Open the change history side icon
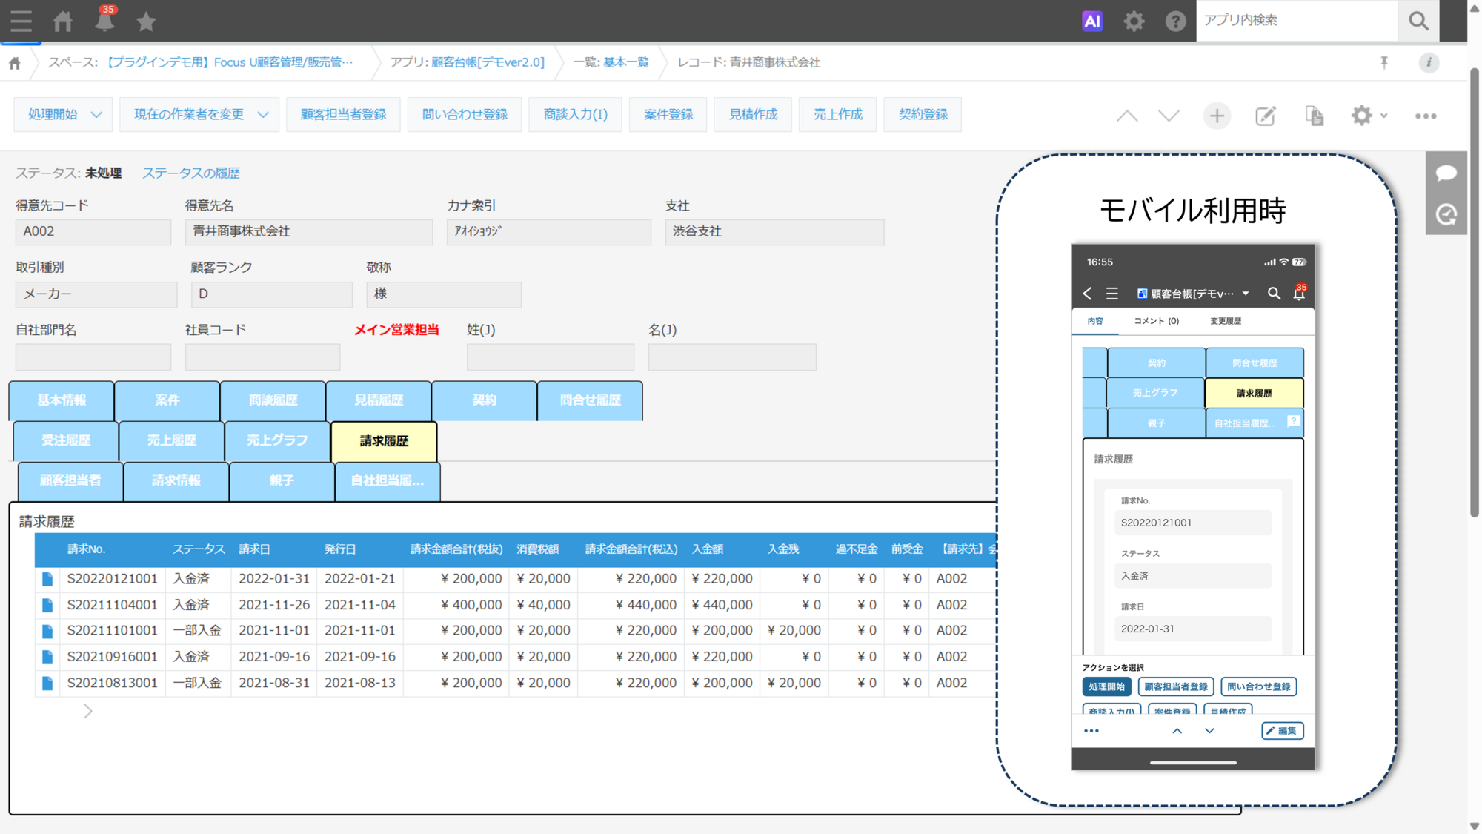The image size is (1482, 834). pos(1446,215)
